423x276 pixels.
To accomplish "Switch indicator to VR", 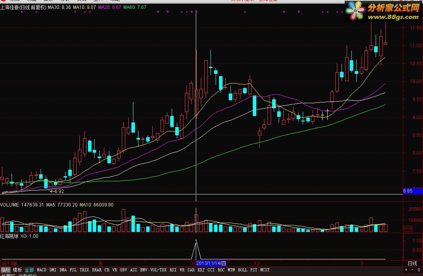I will pos(115,270).
